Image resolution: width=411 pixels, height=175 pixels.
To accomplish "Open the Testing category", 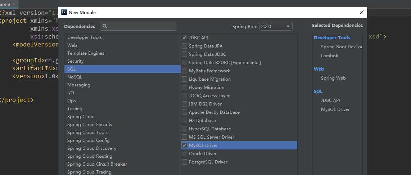I will point(122,108).
